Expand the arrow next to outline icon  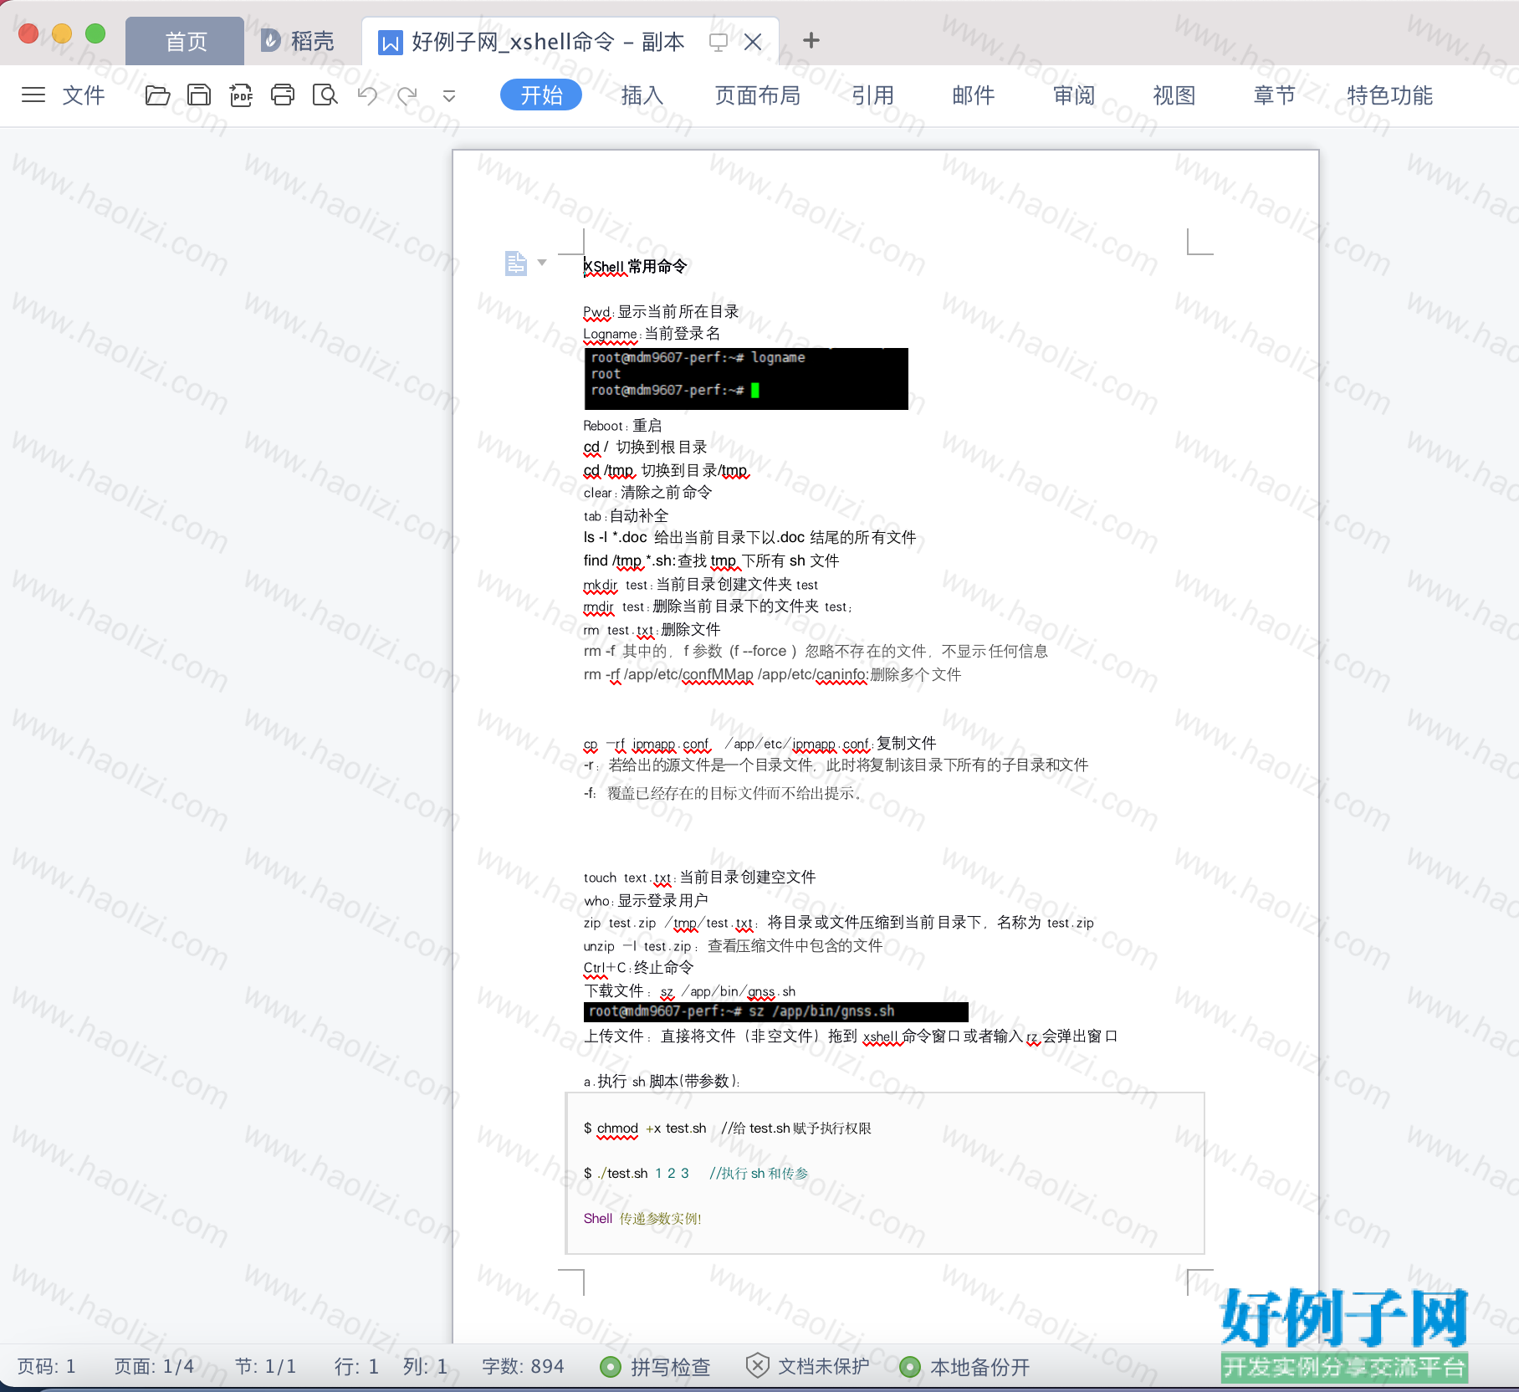coord(542,263)
